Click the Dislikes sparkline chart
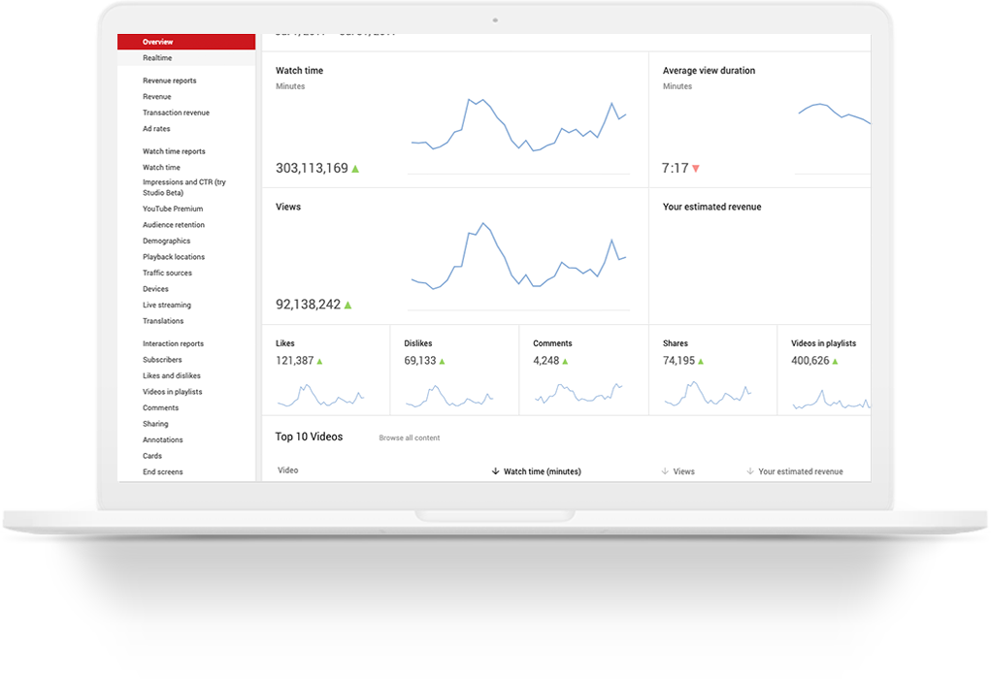Viewport: 991px width, 679px height. [x=449, y=396]
